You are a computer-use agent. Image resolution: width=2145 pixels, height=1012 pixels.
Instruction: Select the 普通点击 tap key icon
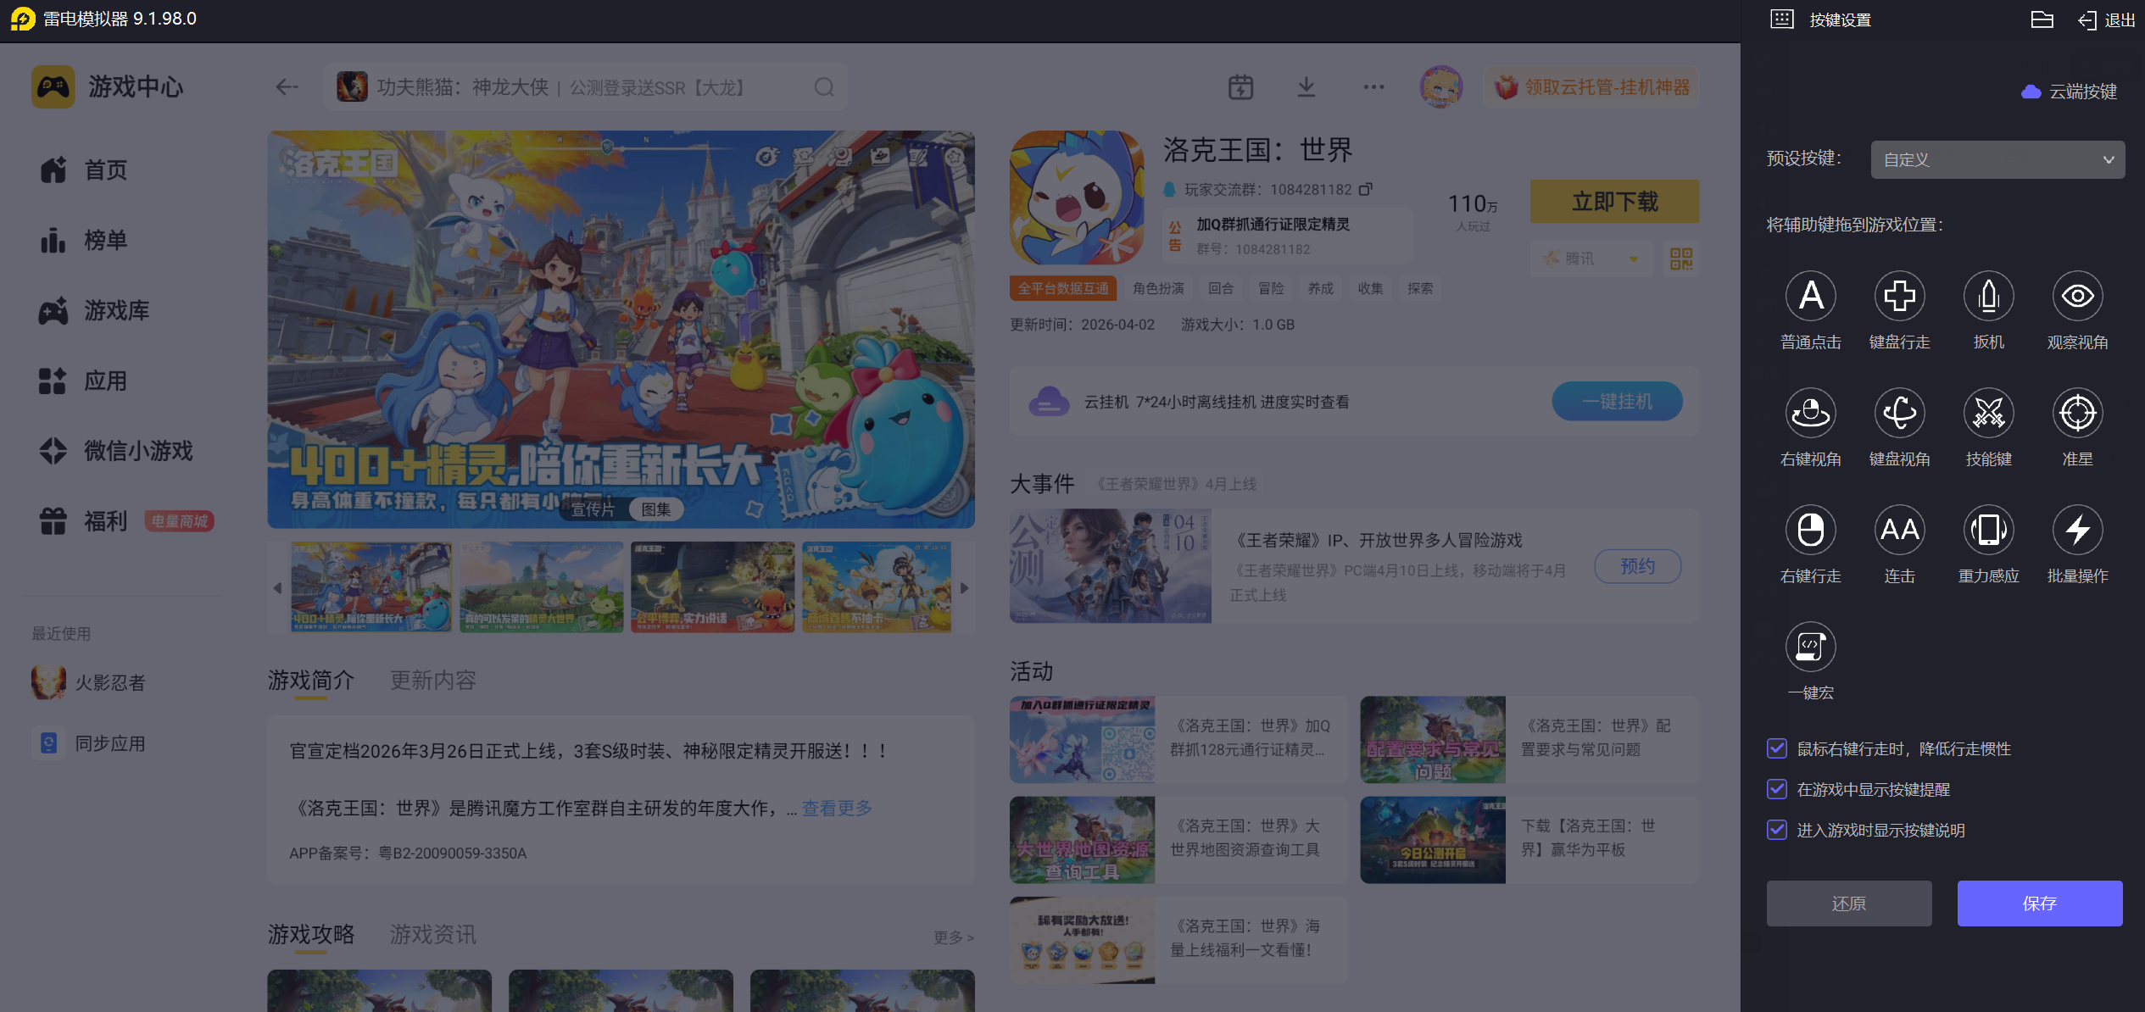[x=1810, y=296]
